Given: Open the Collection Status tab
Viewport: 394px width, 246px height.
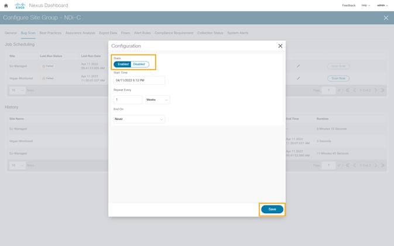Looking at the screenshot, I should (x=210, y=33).
